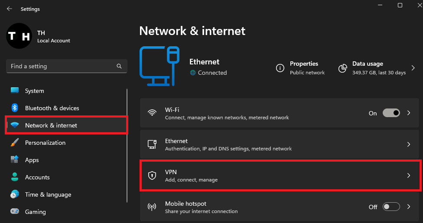Expand the VPN row chevron
Viewport: 423px width, 223px height.
(x=409, y=175)
